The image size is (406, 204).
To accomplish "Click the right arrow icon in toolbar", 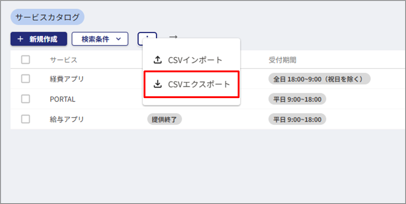I will (x=173, y=37).
